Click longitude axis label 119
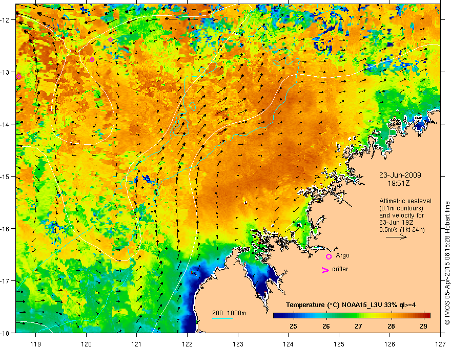Image resolution: width=451 pixels, height=348 pixels. (x=35, y=344)
